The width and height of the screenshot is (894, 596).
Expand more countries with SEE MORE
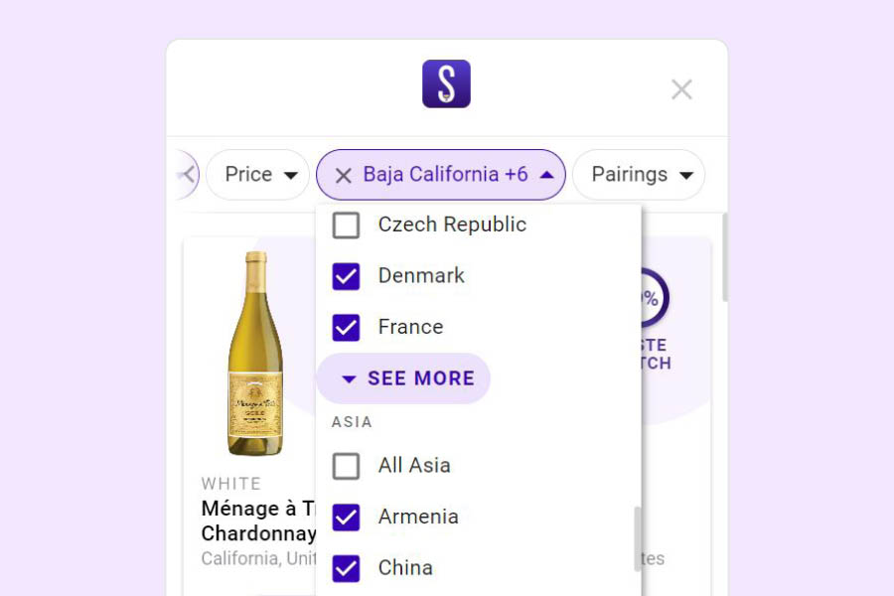[403, 378]
